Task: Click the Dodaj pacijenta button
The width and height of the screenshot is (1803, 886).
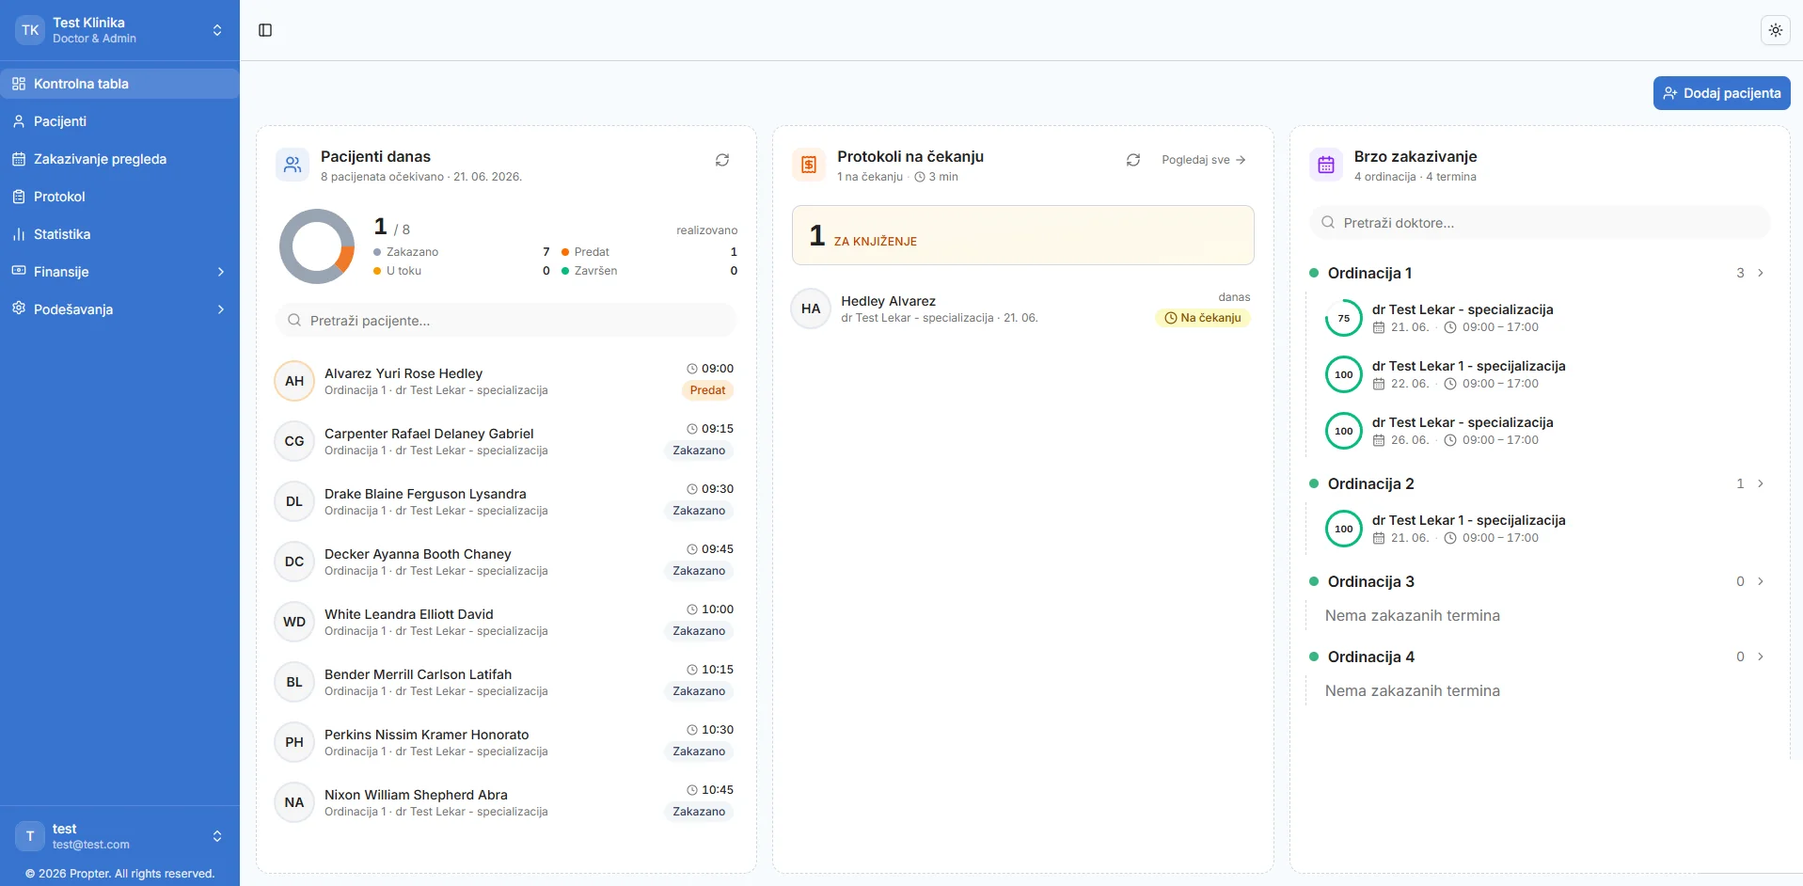Action: tap(1721, 93)
